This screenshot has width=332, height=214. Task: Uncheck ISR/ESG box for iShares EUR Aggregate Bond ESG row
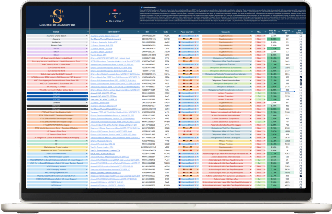301,81
